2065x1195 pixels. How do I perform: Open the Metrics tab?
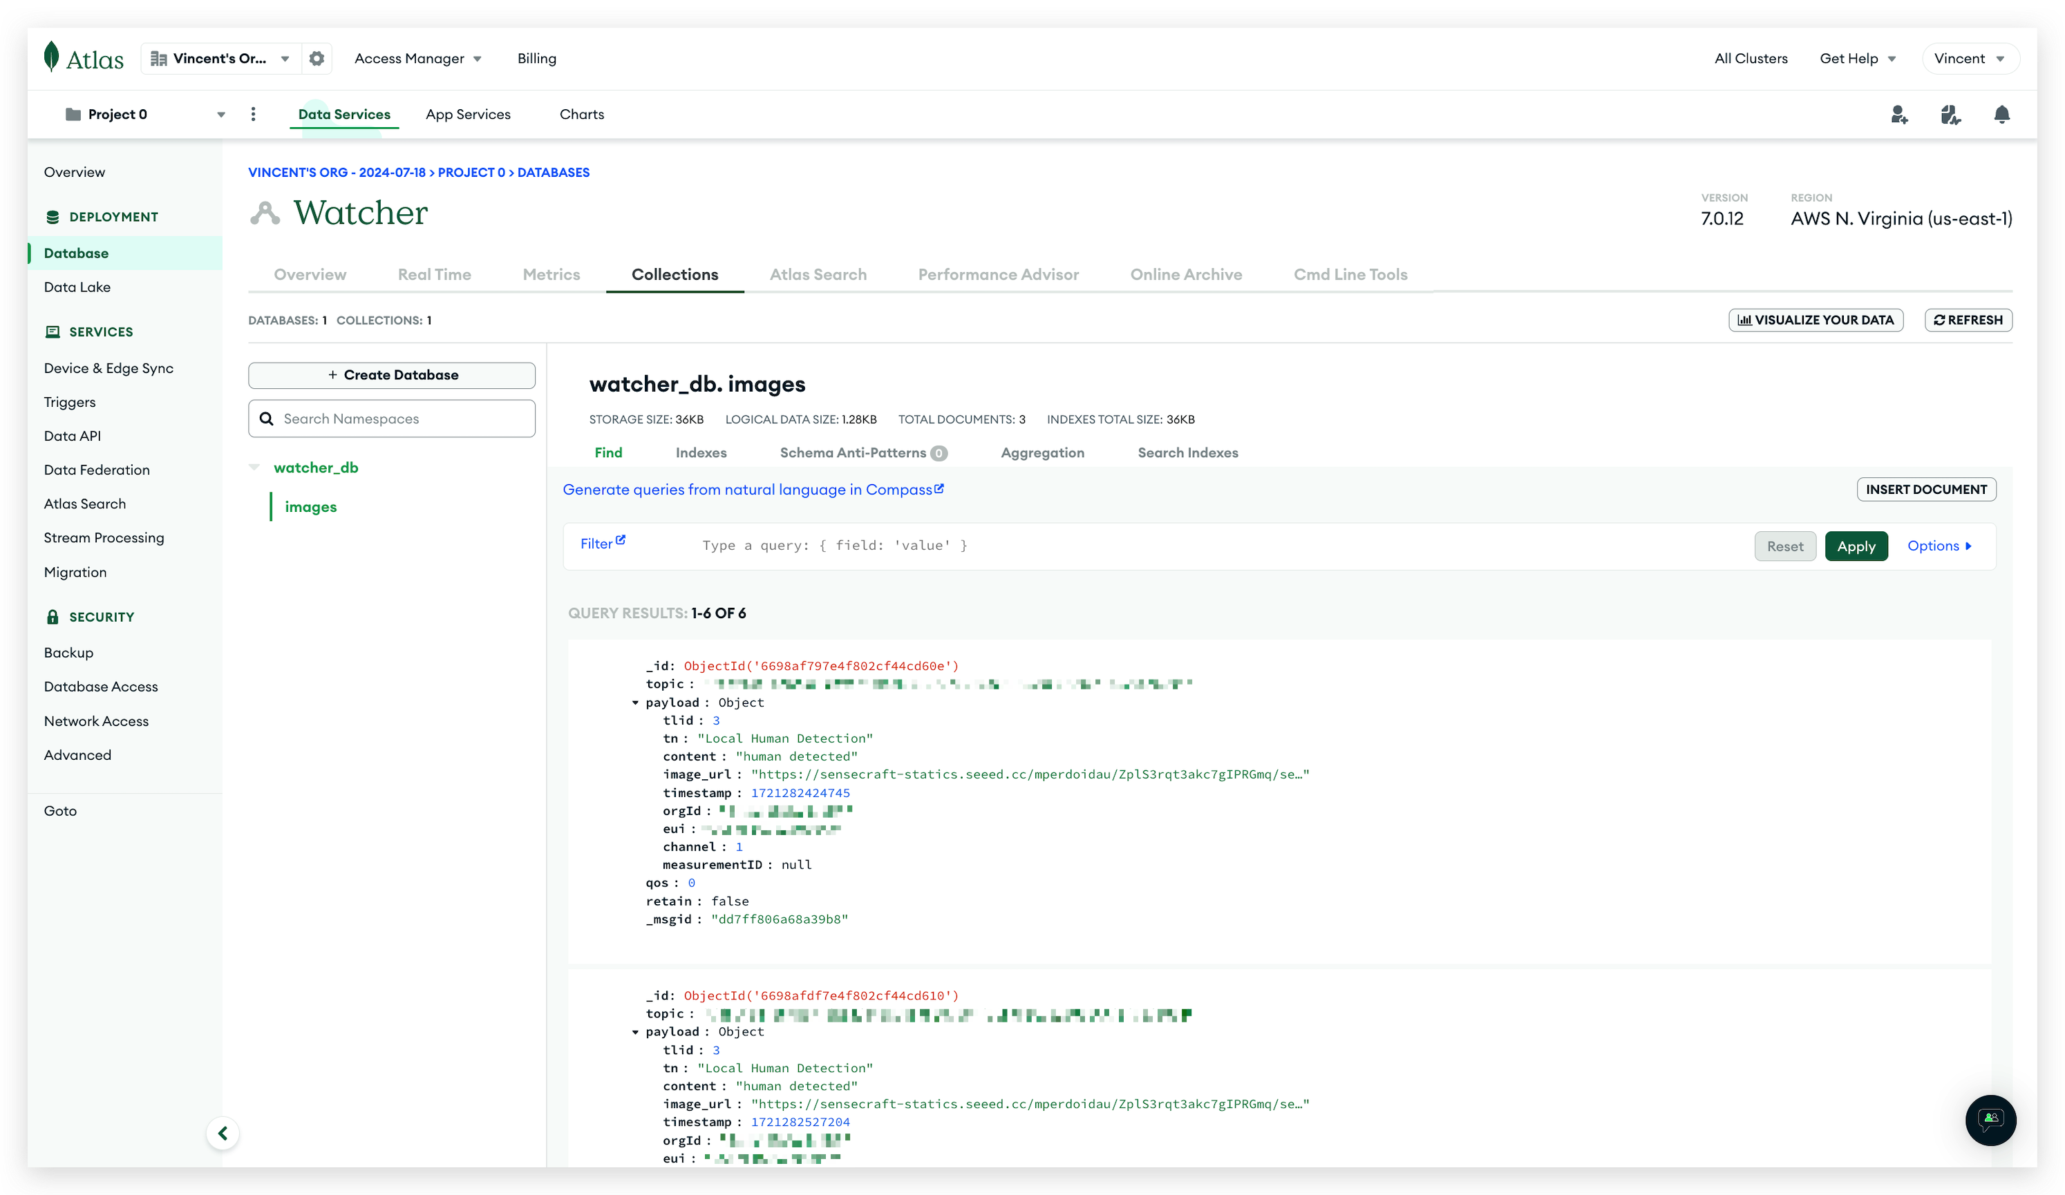tap(551, 274)
